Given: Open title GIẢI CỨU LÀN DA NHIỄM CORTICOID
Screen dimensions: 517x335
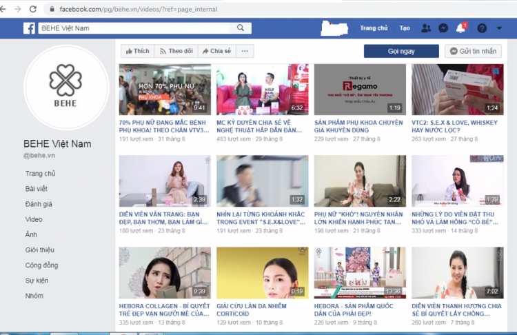Looking at the screenshot, I should click(x=252, y=309).
